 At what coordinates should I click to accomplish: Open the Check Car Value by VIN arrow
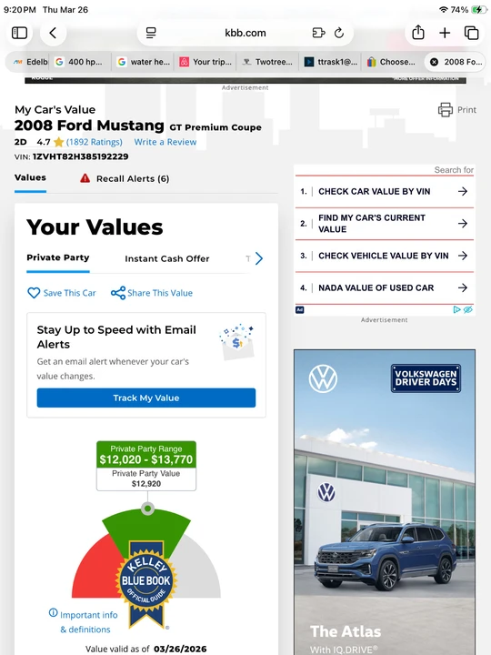coord(462,191)
